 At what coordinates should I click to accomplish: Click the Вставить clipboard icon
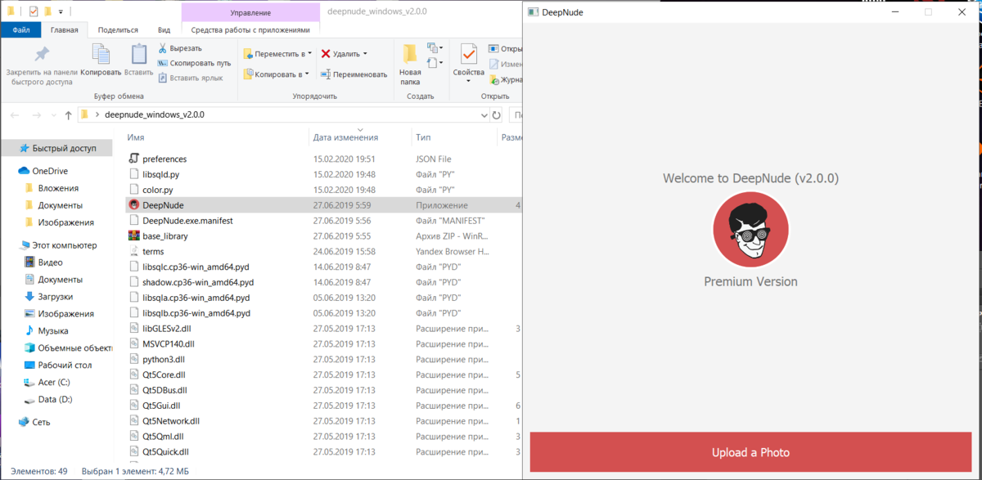tap(139, 54)
